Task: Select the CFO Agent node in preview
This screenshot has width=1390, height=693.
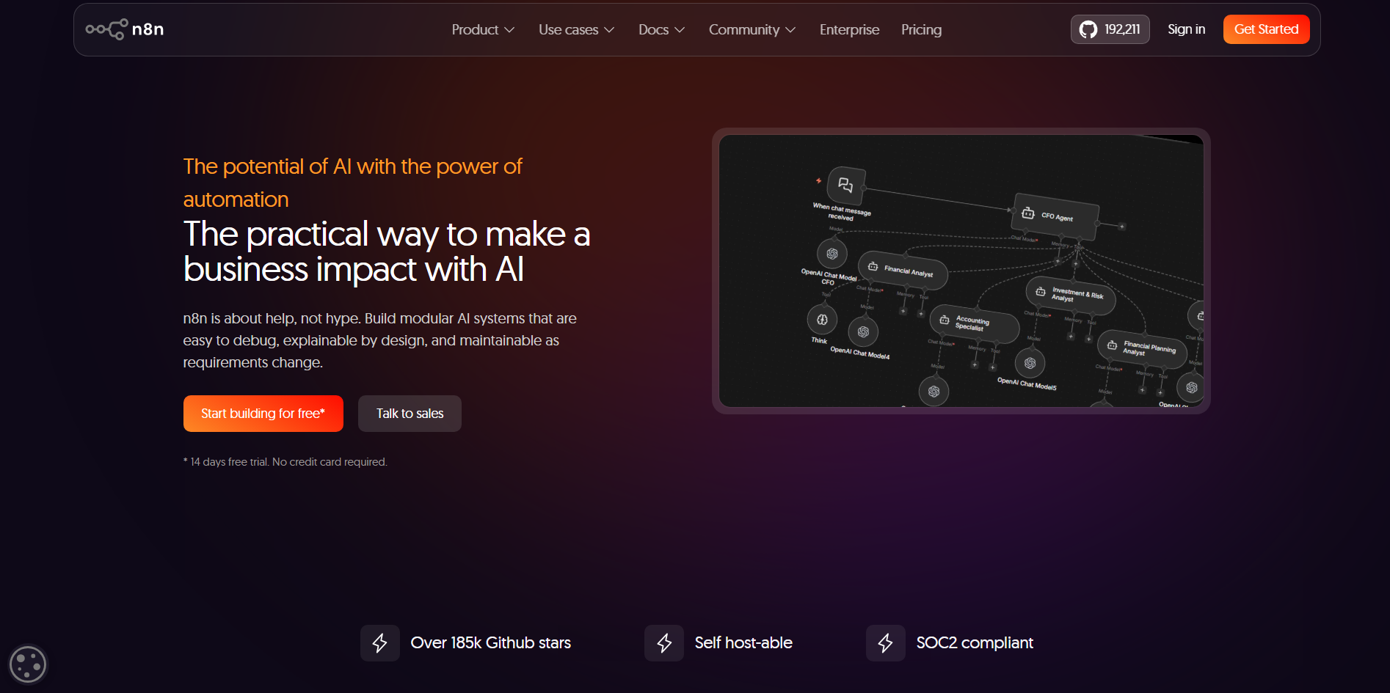Action: pyautogui.click(x=1055, y=216)
